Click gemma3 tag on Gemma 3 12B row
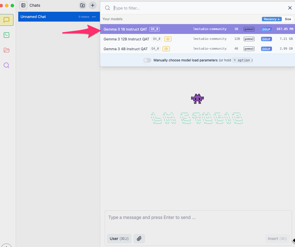 pos(249,39)
